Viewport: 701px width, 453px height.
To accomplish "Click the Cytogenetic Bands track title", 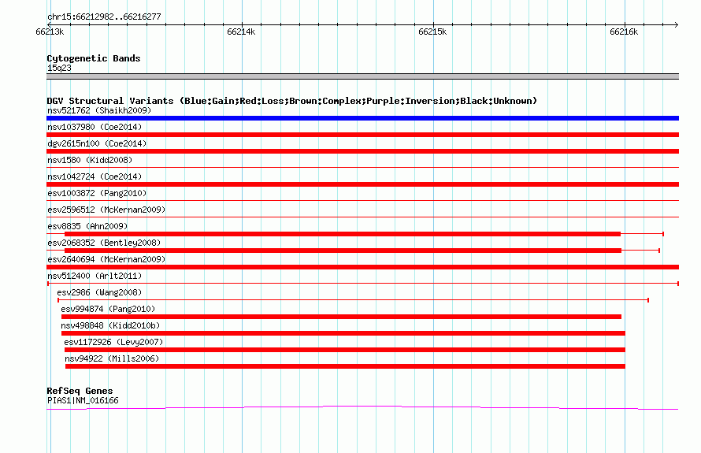I will [94, 58].
